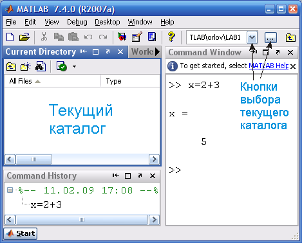Image resolution: width=302 pixels, height=243 pixels.
Task: Go up one level in Current Directory panel
Action: (x=11, y=67)
